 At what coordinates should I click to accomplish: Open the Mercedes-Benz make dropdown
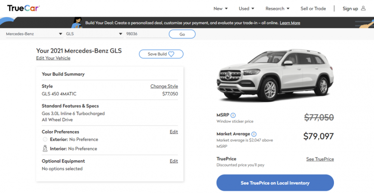click(x=34, y=34)
